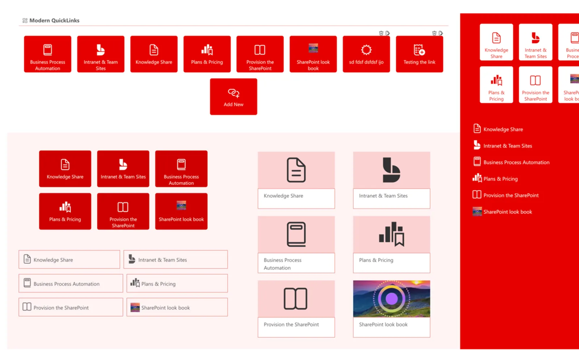This screenshot has height=362, width=579.
Task: Click the red 'Business Process Automation' tile in the pink section grid
Action: tap(181, 169)
